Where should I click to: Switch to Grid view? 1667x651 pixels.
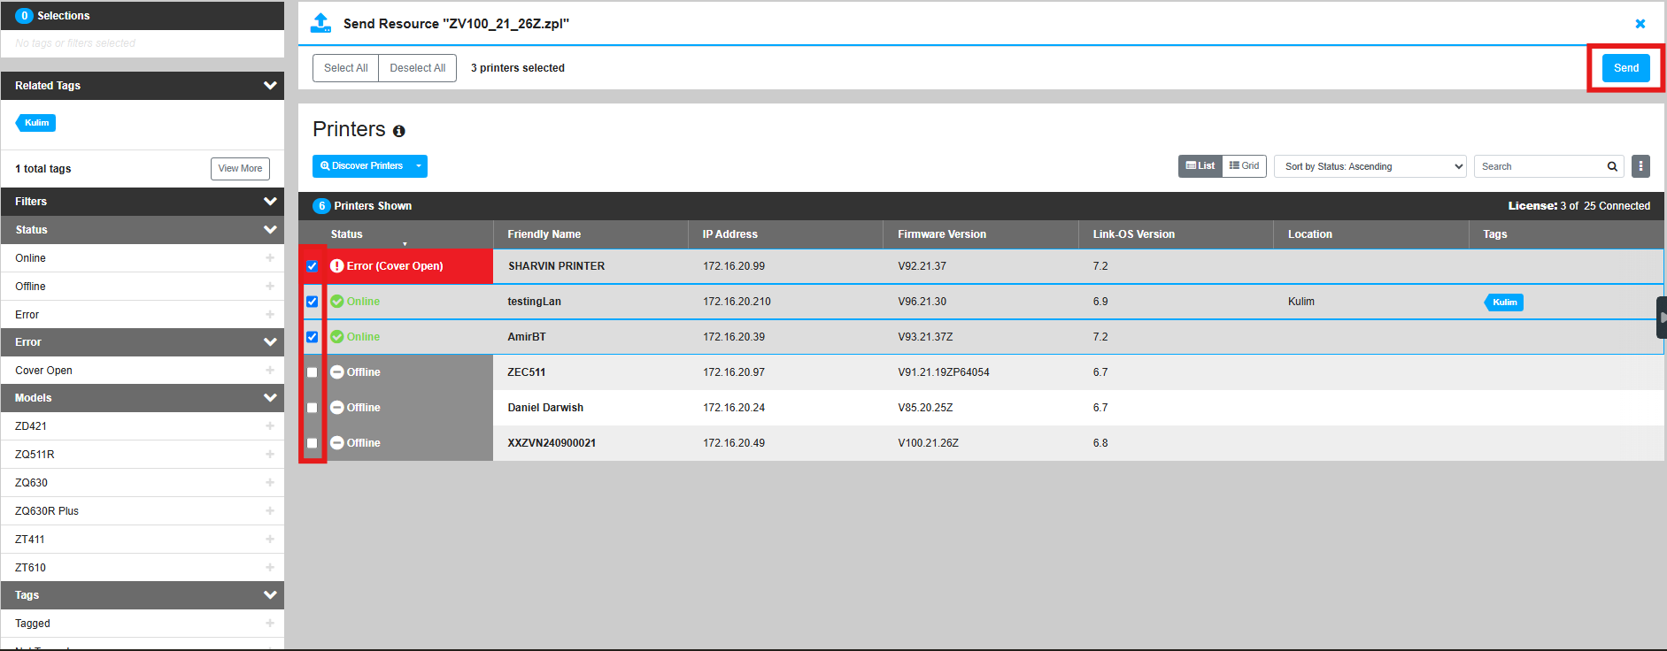point(1244,166)
